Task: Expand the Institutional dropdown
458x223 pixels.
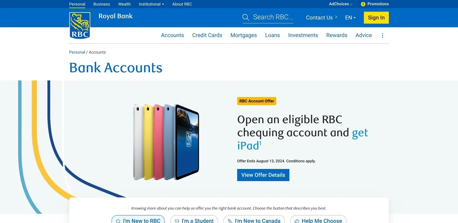Action: (x=151, y=4)
